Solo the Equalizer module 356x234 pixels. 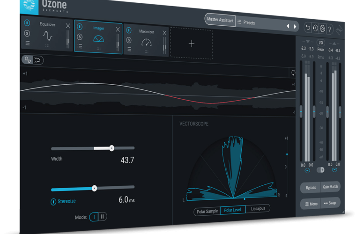click(x=27, y=34)
